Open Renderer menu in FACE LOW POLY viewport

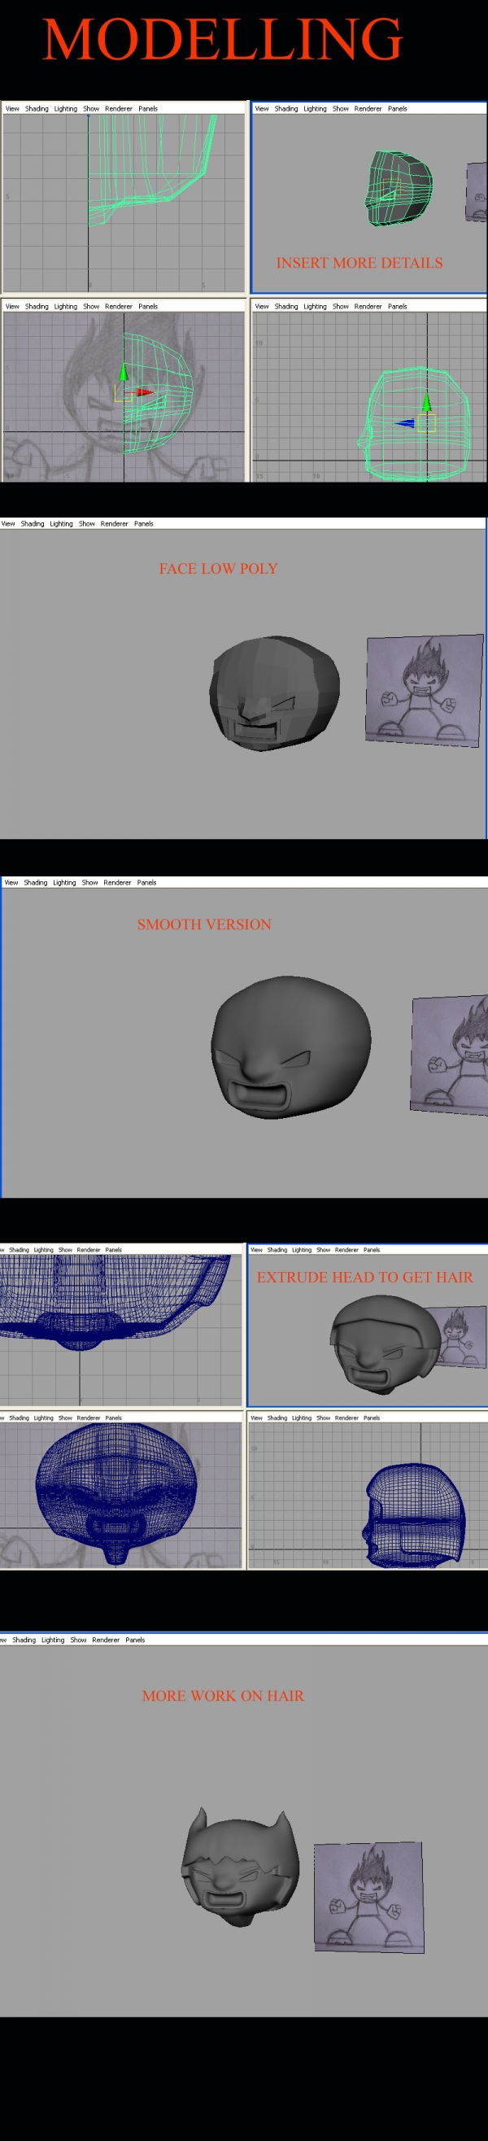[x=115, y=523]
